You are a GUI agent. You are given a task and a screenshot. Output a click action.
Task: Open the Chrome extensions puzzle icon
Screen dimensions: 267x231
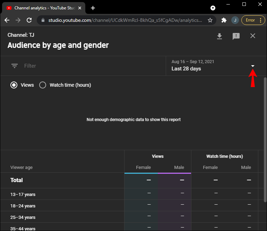coord(224,20)
